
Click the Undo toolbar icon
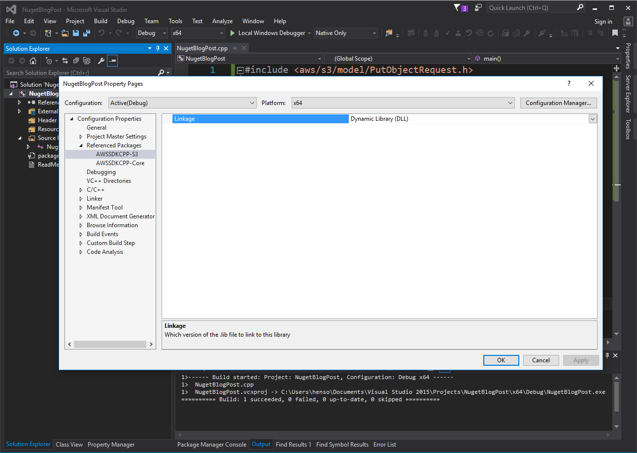coord(101,33)
